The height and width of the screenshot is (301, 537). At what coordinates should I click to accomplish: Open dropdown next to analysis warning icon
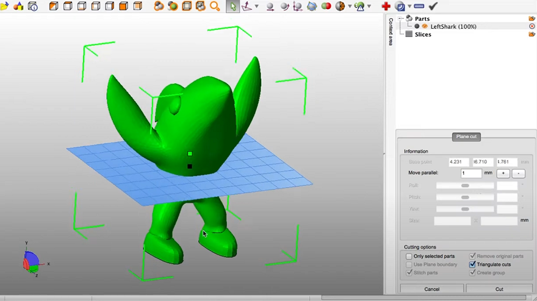(x=369, y=6)
